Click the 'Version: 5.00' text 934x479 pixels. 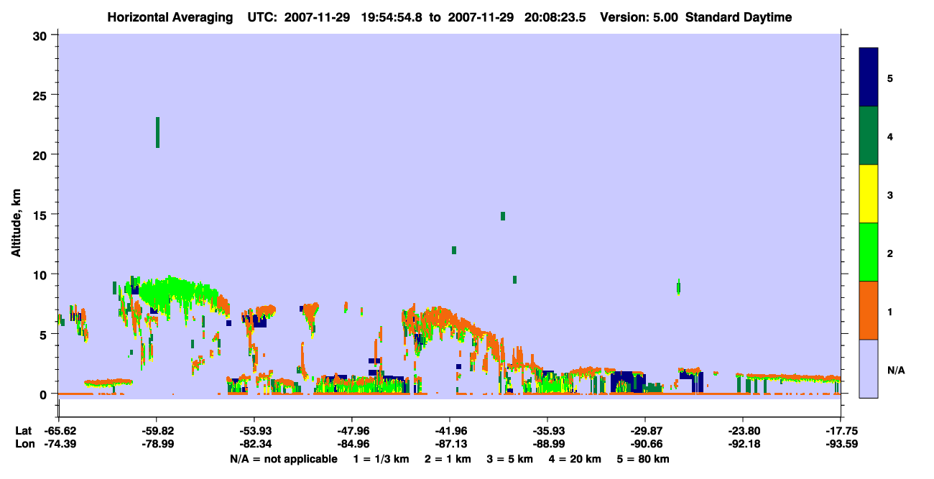click(640, 17)
